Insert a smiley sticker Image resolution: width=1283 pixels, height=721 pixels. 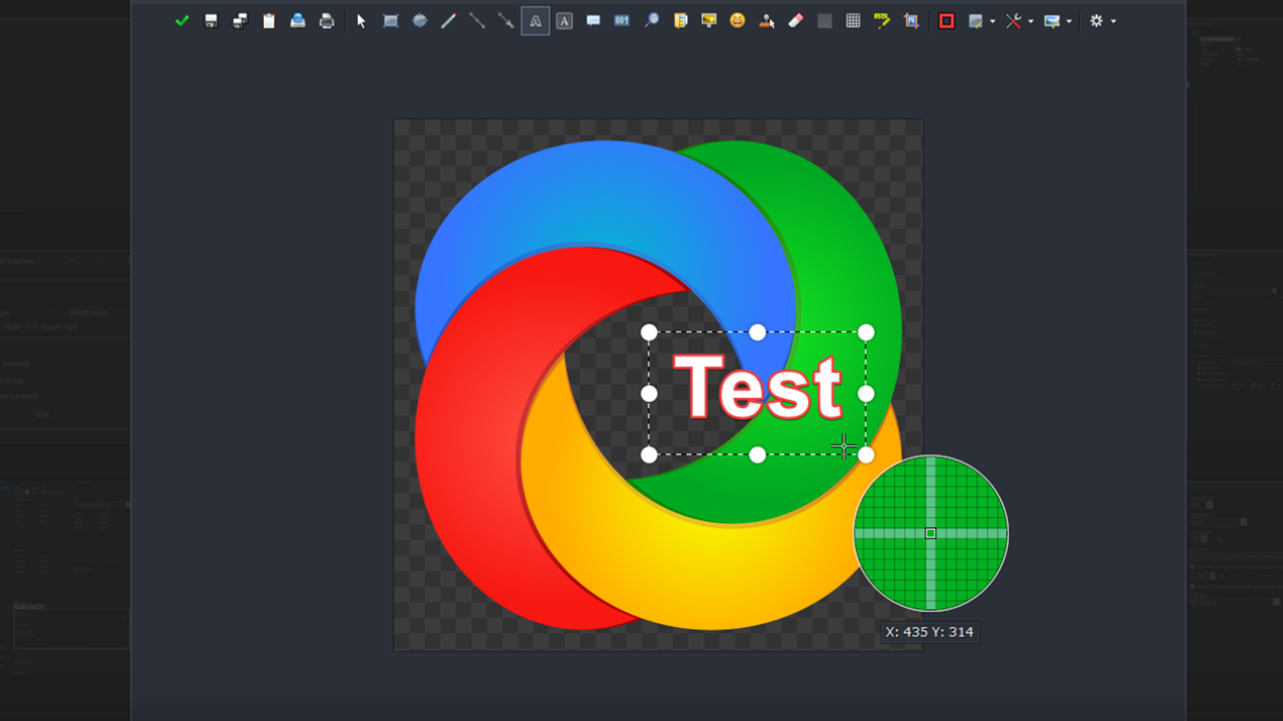tap(738, 21)
